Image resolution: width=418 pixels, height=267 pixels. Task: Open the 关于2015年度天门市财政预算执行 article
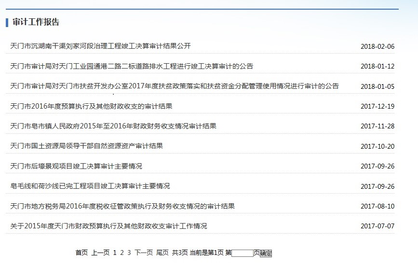tap(108, 226)
